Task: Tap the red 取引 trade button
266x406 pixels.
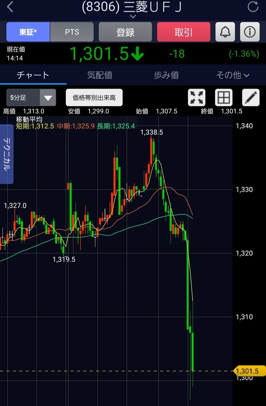Action: [184, 32]
